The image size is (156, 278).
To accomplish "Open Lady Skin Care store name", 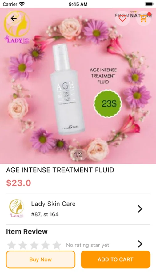I will [53, 204].
